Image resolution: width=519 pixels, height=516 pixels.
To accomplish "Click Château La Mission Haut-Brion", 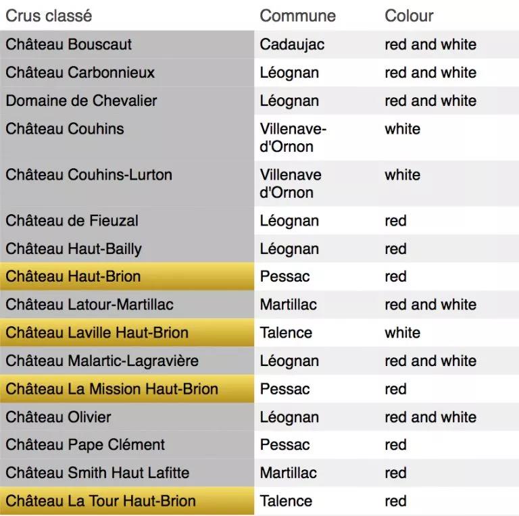I will click(x=112, y=389).
